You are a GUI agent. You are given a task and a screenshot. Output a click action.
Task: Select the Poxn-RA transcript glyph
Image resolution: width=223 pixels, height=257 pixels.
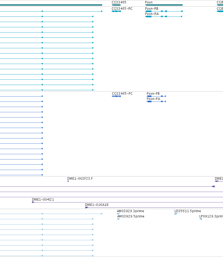click(164, 17)
